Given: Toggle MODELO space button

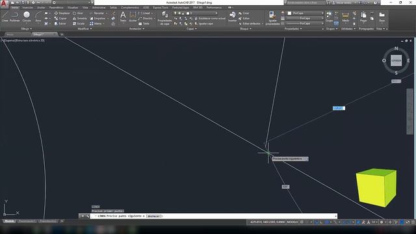Looking at the screenshot, I should click(x=292, y=222).
